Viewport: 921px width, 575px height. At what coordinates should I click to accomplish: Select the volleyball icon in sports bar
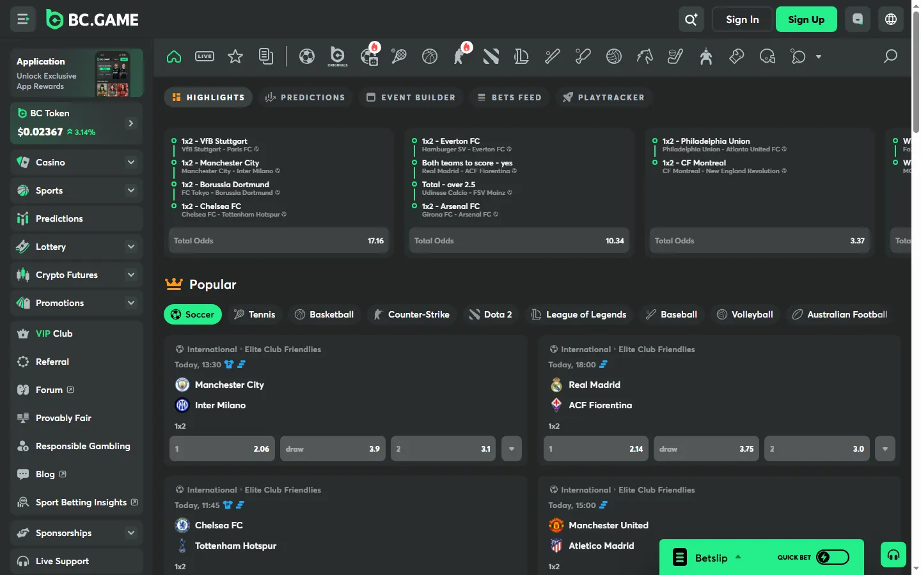[x=614, y=56]
